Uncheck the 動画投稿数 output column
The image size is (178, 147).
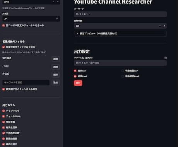(3, 139)
